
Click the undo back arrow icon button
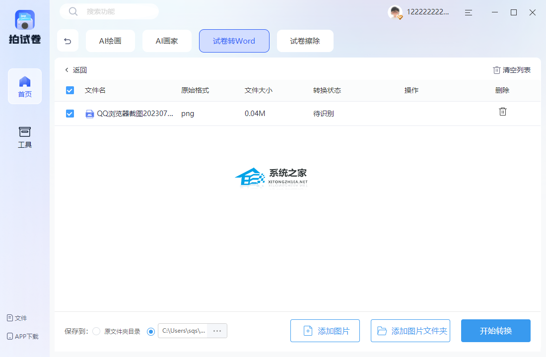[68, 41]
